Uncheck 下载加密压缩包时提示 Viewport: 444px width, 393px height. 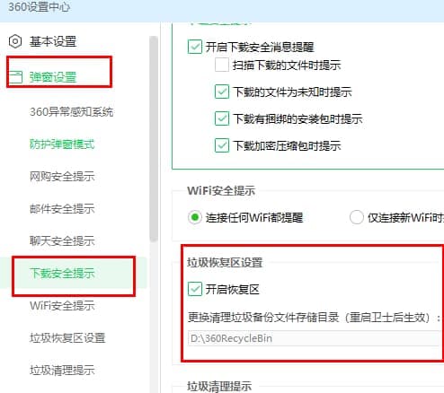pos(222,145)
